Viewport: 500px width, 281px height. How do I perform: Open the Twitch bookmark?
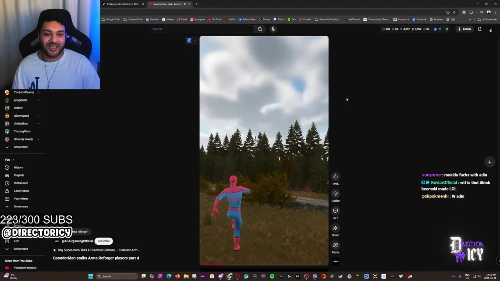click(x=279, y=20)
